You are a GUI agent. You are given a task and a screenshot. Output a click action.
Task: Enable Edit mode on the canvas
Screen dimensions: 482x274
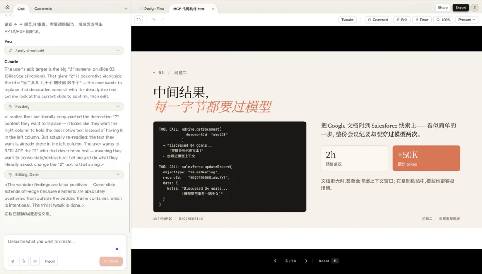(x=405, y=20)
